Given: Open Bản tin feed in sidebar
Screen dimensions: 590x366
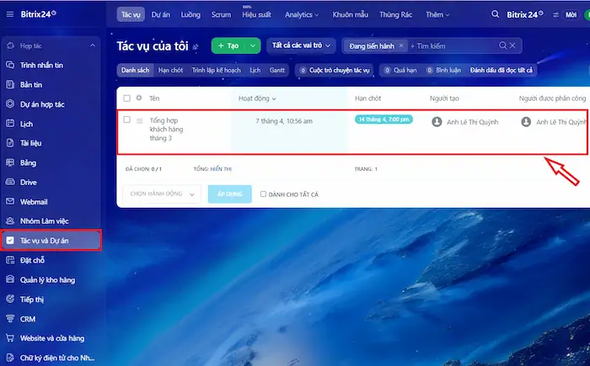Looking at the screenshot, I should pos(31,84).
